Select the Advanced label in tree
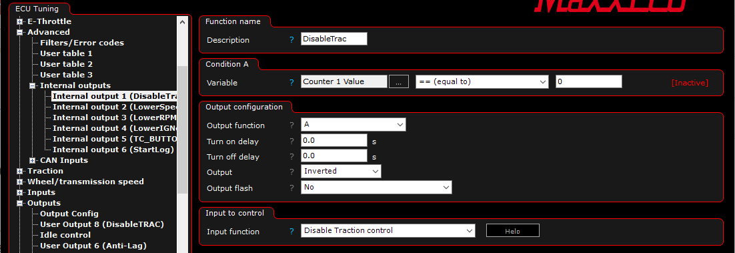This screenshot has height=253, width=735. point(49,33)
